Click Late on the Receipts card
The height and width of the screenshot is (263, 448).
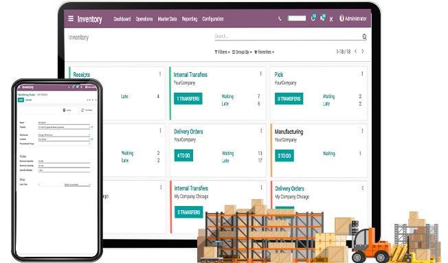coord(124,97)
